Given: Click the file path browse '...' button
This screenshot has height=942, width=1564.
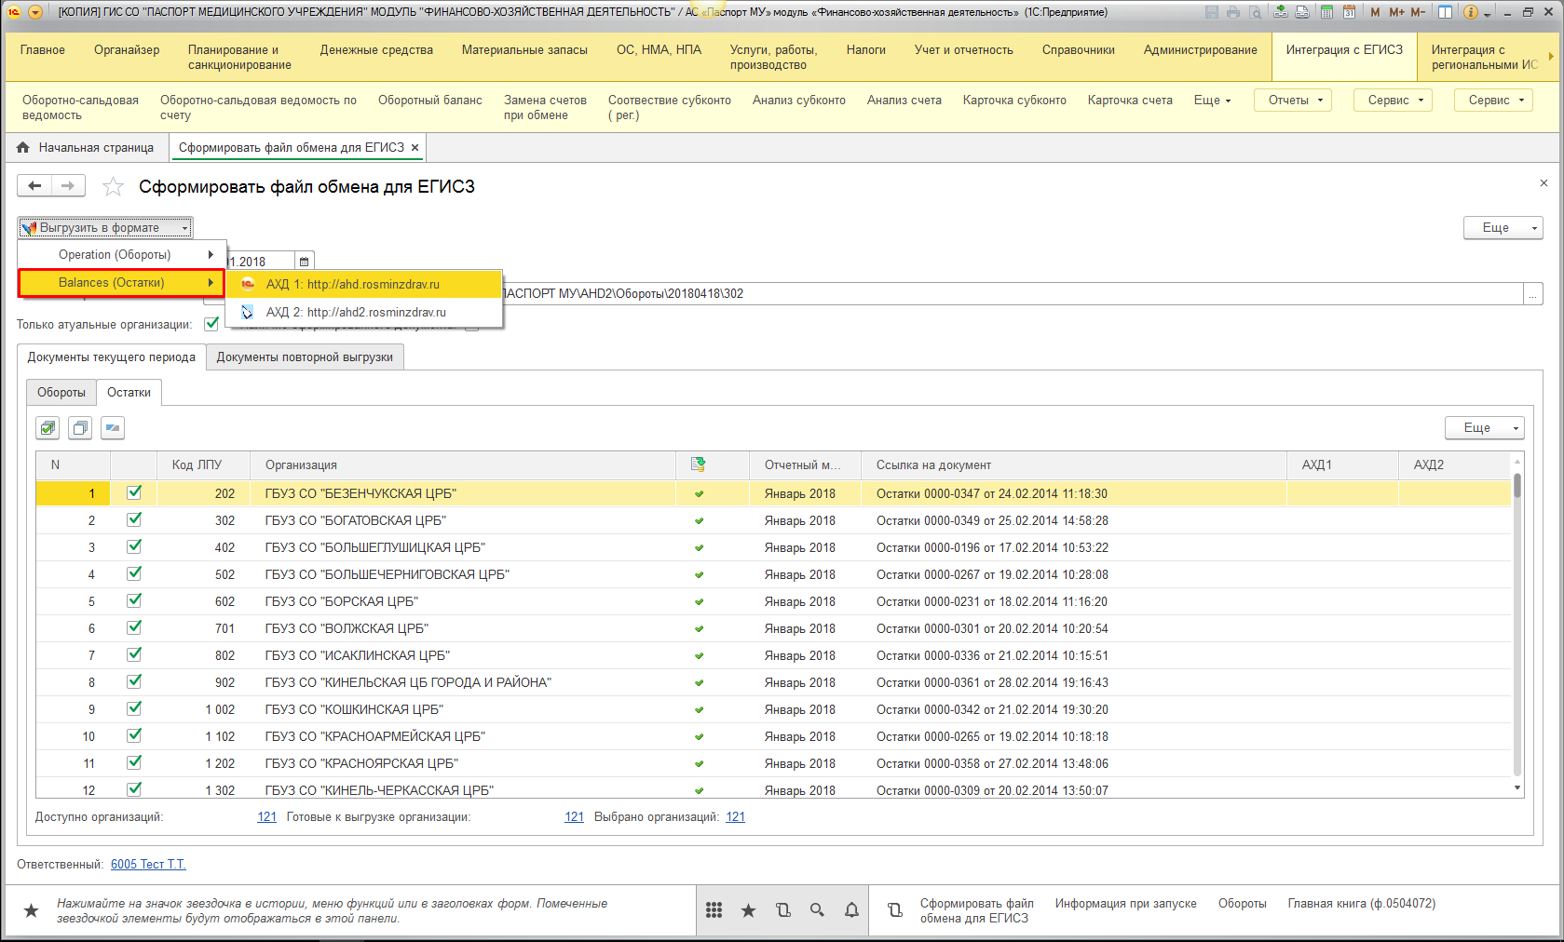Looking at the screenshot, I should (1532, 294).
